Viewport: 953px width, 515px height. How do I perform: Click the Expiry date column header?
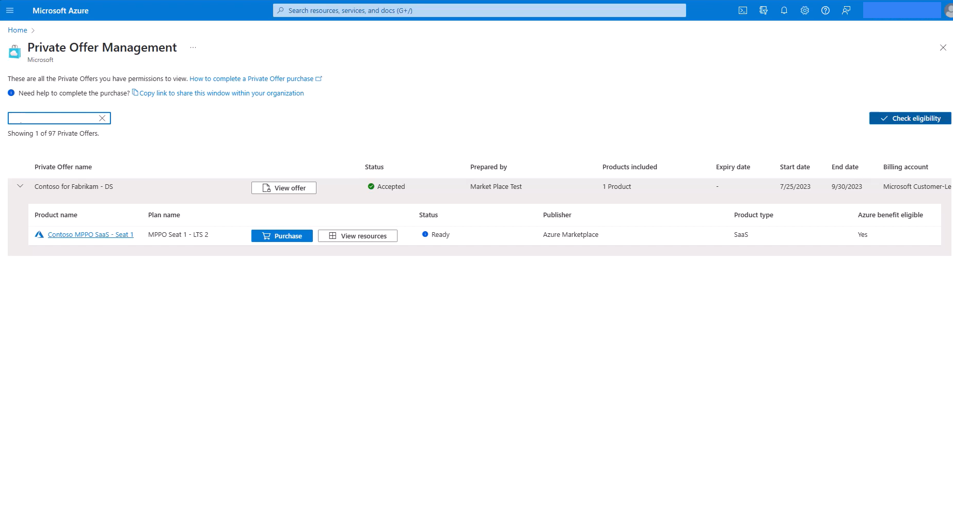pyautogui.click(x=733, y=167)
